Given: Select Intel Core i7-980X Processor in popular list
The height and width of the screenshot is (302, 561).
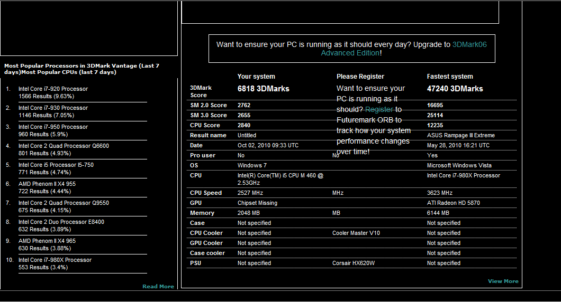Looking at the screenshot, I should (55, 260).
